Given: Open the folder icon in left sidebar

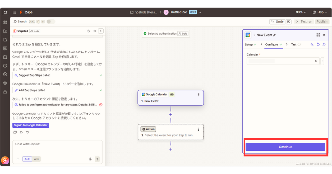Looking at the screenshot, I should [5, 31].
